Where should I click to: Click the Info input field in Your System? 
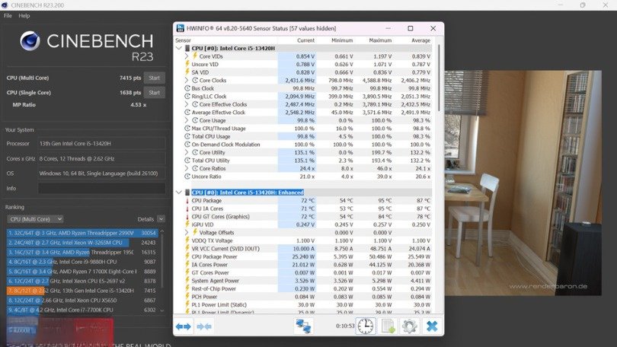[x=101, y=188]
